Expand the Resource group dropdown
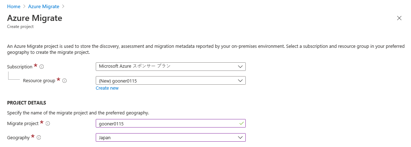Viewport: 411px width, 147px height. (x=170, y=81)
